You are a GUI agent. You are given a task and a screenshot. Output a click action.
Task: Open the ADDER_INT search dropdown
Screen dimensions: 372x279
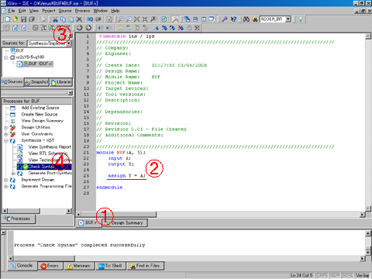click(288, 19)
